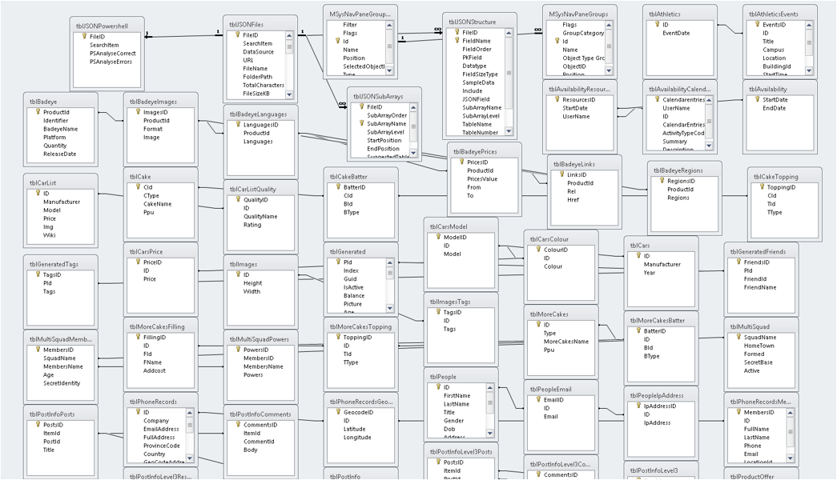Viewport: 837px width, 480px height.
Task: Select the Latitude field in tblPhoneRecordsGeocode
Action: 355,430
